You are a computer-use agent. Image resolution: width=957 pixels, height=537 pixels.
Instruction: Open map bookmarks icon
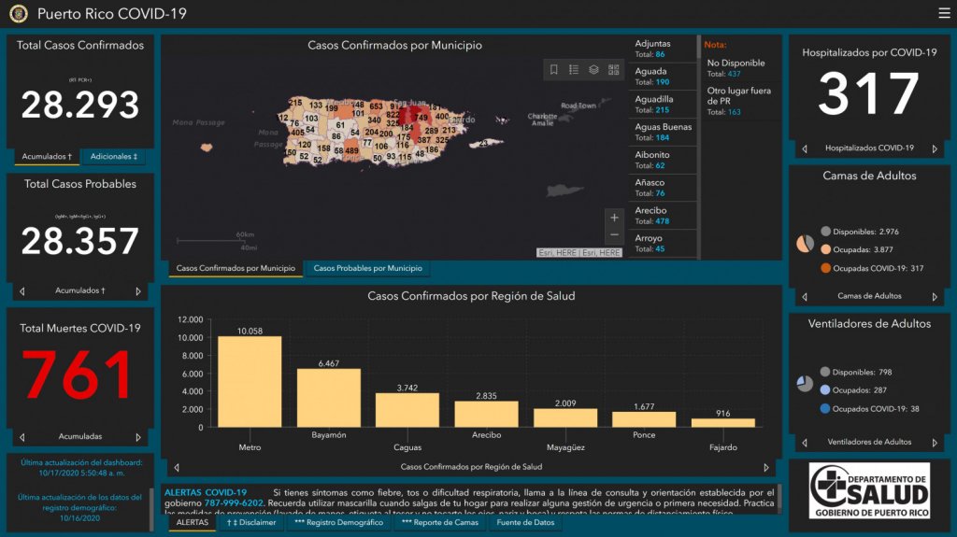click(553, 70)
